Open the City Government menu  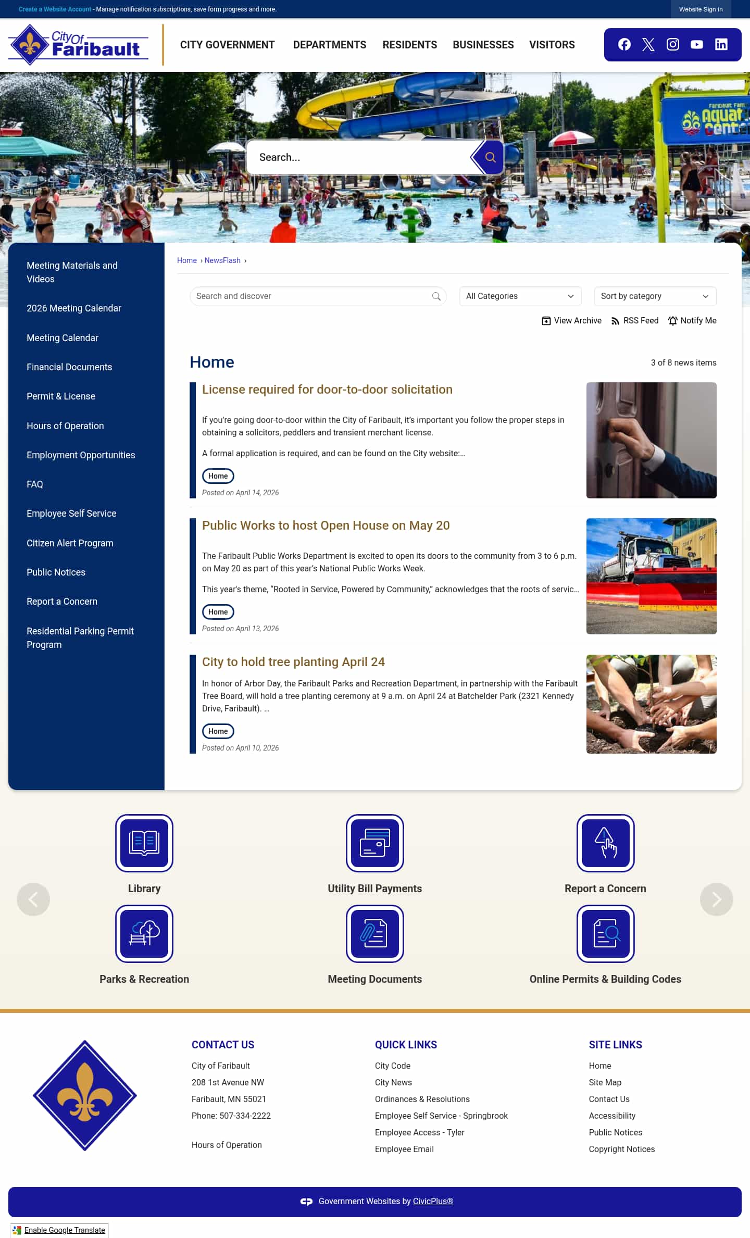(x=228, y=45)
